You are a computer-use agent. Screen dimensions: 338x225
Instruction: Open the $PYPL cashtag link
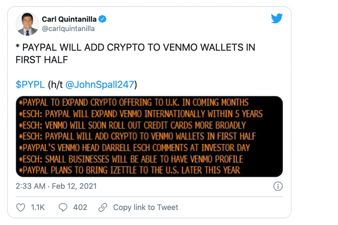[30, 85]
